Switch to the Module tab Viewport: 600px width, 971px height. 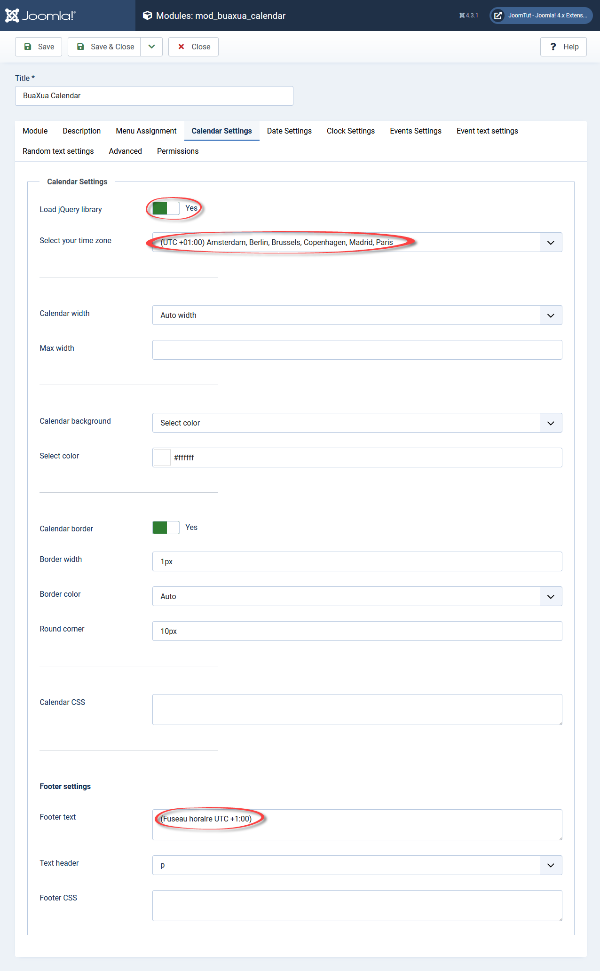point(35,131)
